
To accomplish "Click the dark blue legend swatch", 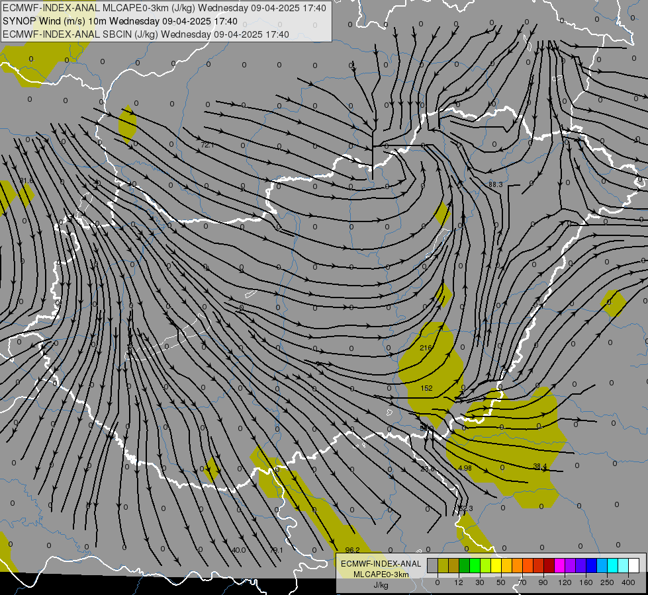I will tap(591, 565).
